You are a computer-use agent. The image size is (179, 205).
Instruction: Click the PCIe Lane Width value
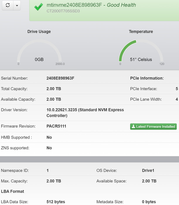[177, 99]
